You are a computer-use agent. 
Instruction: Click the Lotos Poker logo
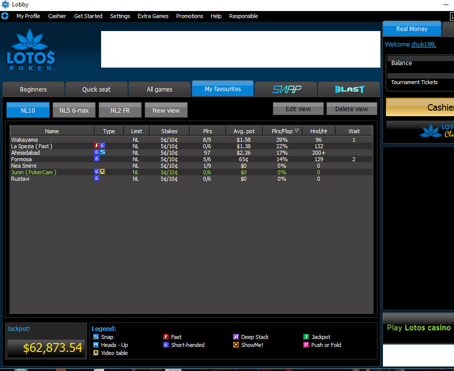[31, 50]
